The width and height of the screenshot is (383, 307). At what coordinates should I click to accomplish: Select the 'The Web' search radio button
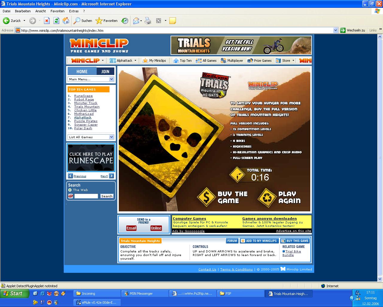[x=70, y=190]
